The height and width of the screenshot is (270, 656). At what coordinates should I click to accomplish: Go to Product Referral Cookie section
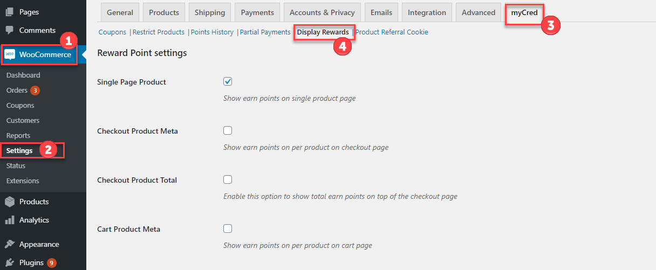pyautogui.click(x=392, y=32)
